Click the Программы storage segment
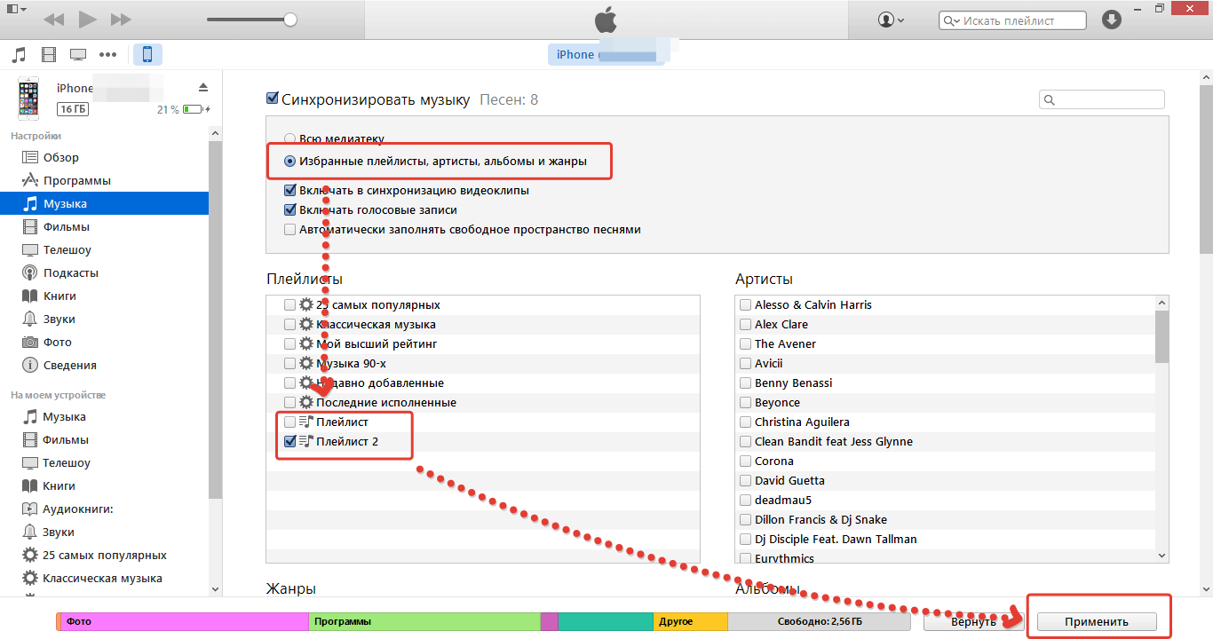This screenshot has width=1213, height=639. [x=424, y=621]
